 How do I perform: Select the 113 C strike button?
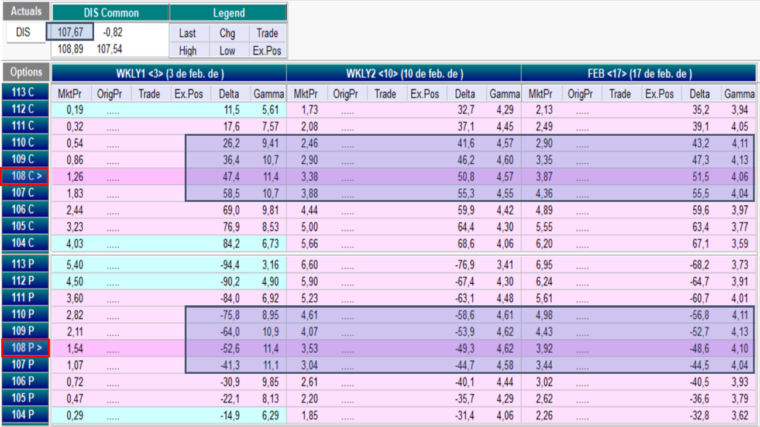pyautogui.click(x=25, y=92)
